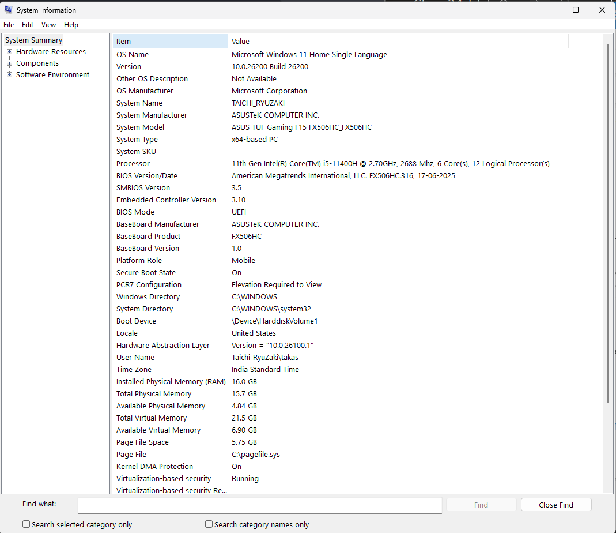
Task: Expand the Software Environment node
Action: tap(10, 75)
